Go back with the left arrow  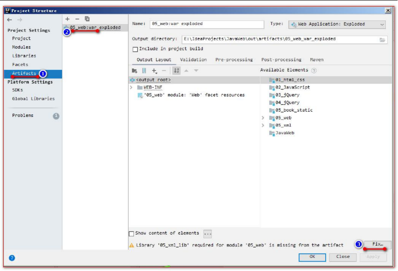pos(10,20)
